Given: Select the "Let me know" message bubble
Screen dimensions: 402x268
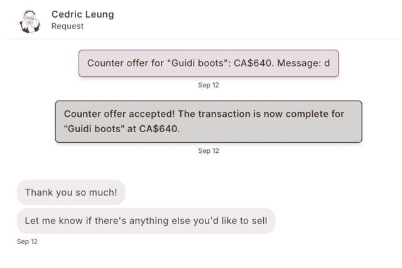Looking at the screenshot, I should (x=146, y=221).
